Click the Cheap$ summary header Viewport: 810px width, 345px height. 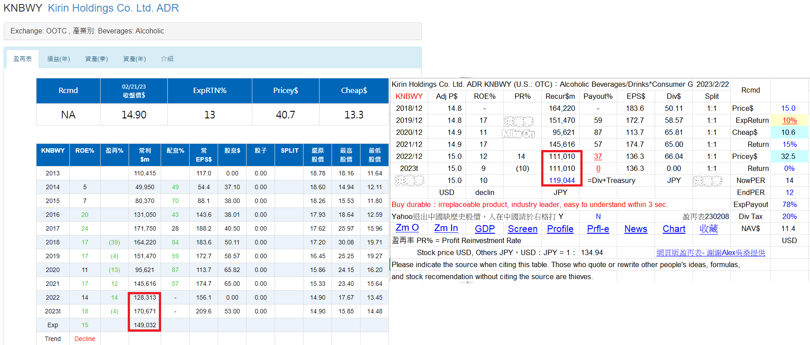pos(354,91)
